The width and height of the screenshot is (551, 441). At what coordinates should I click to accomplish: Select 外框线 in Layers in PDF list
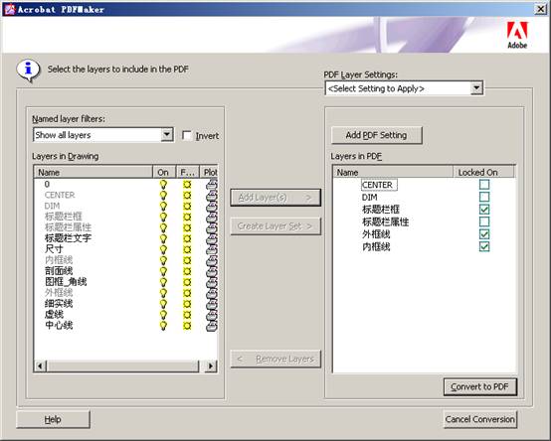click(376, 234)
